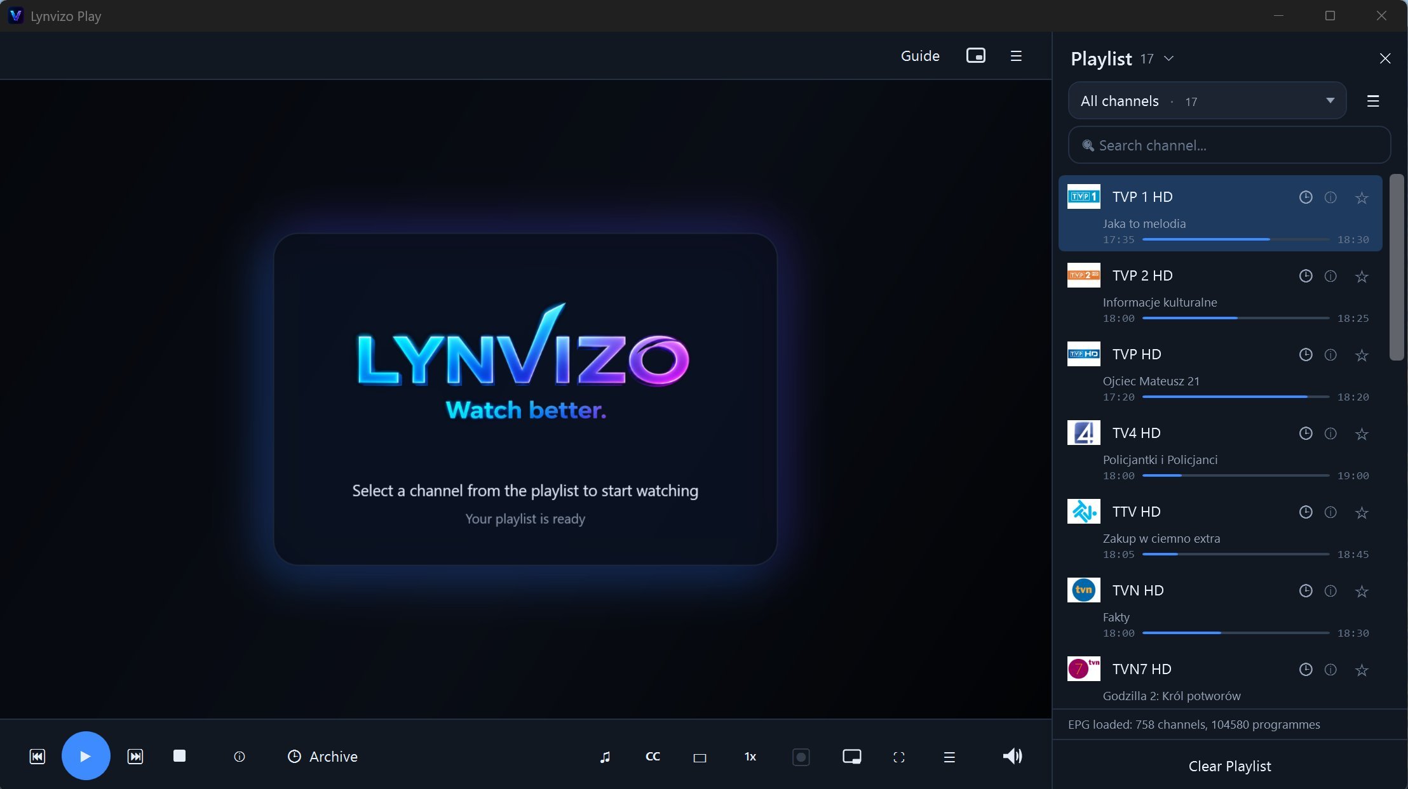The height and width of the screenshot is (789, 1408).
Task: Open archive clock for TVP 1 HD
Action: tap(1306, 197)
